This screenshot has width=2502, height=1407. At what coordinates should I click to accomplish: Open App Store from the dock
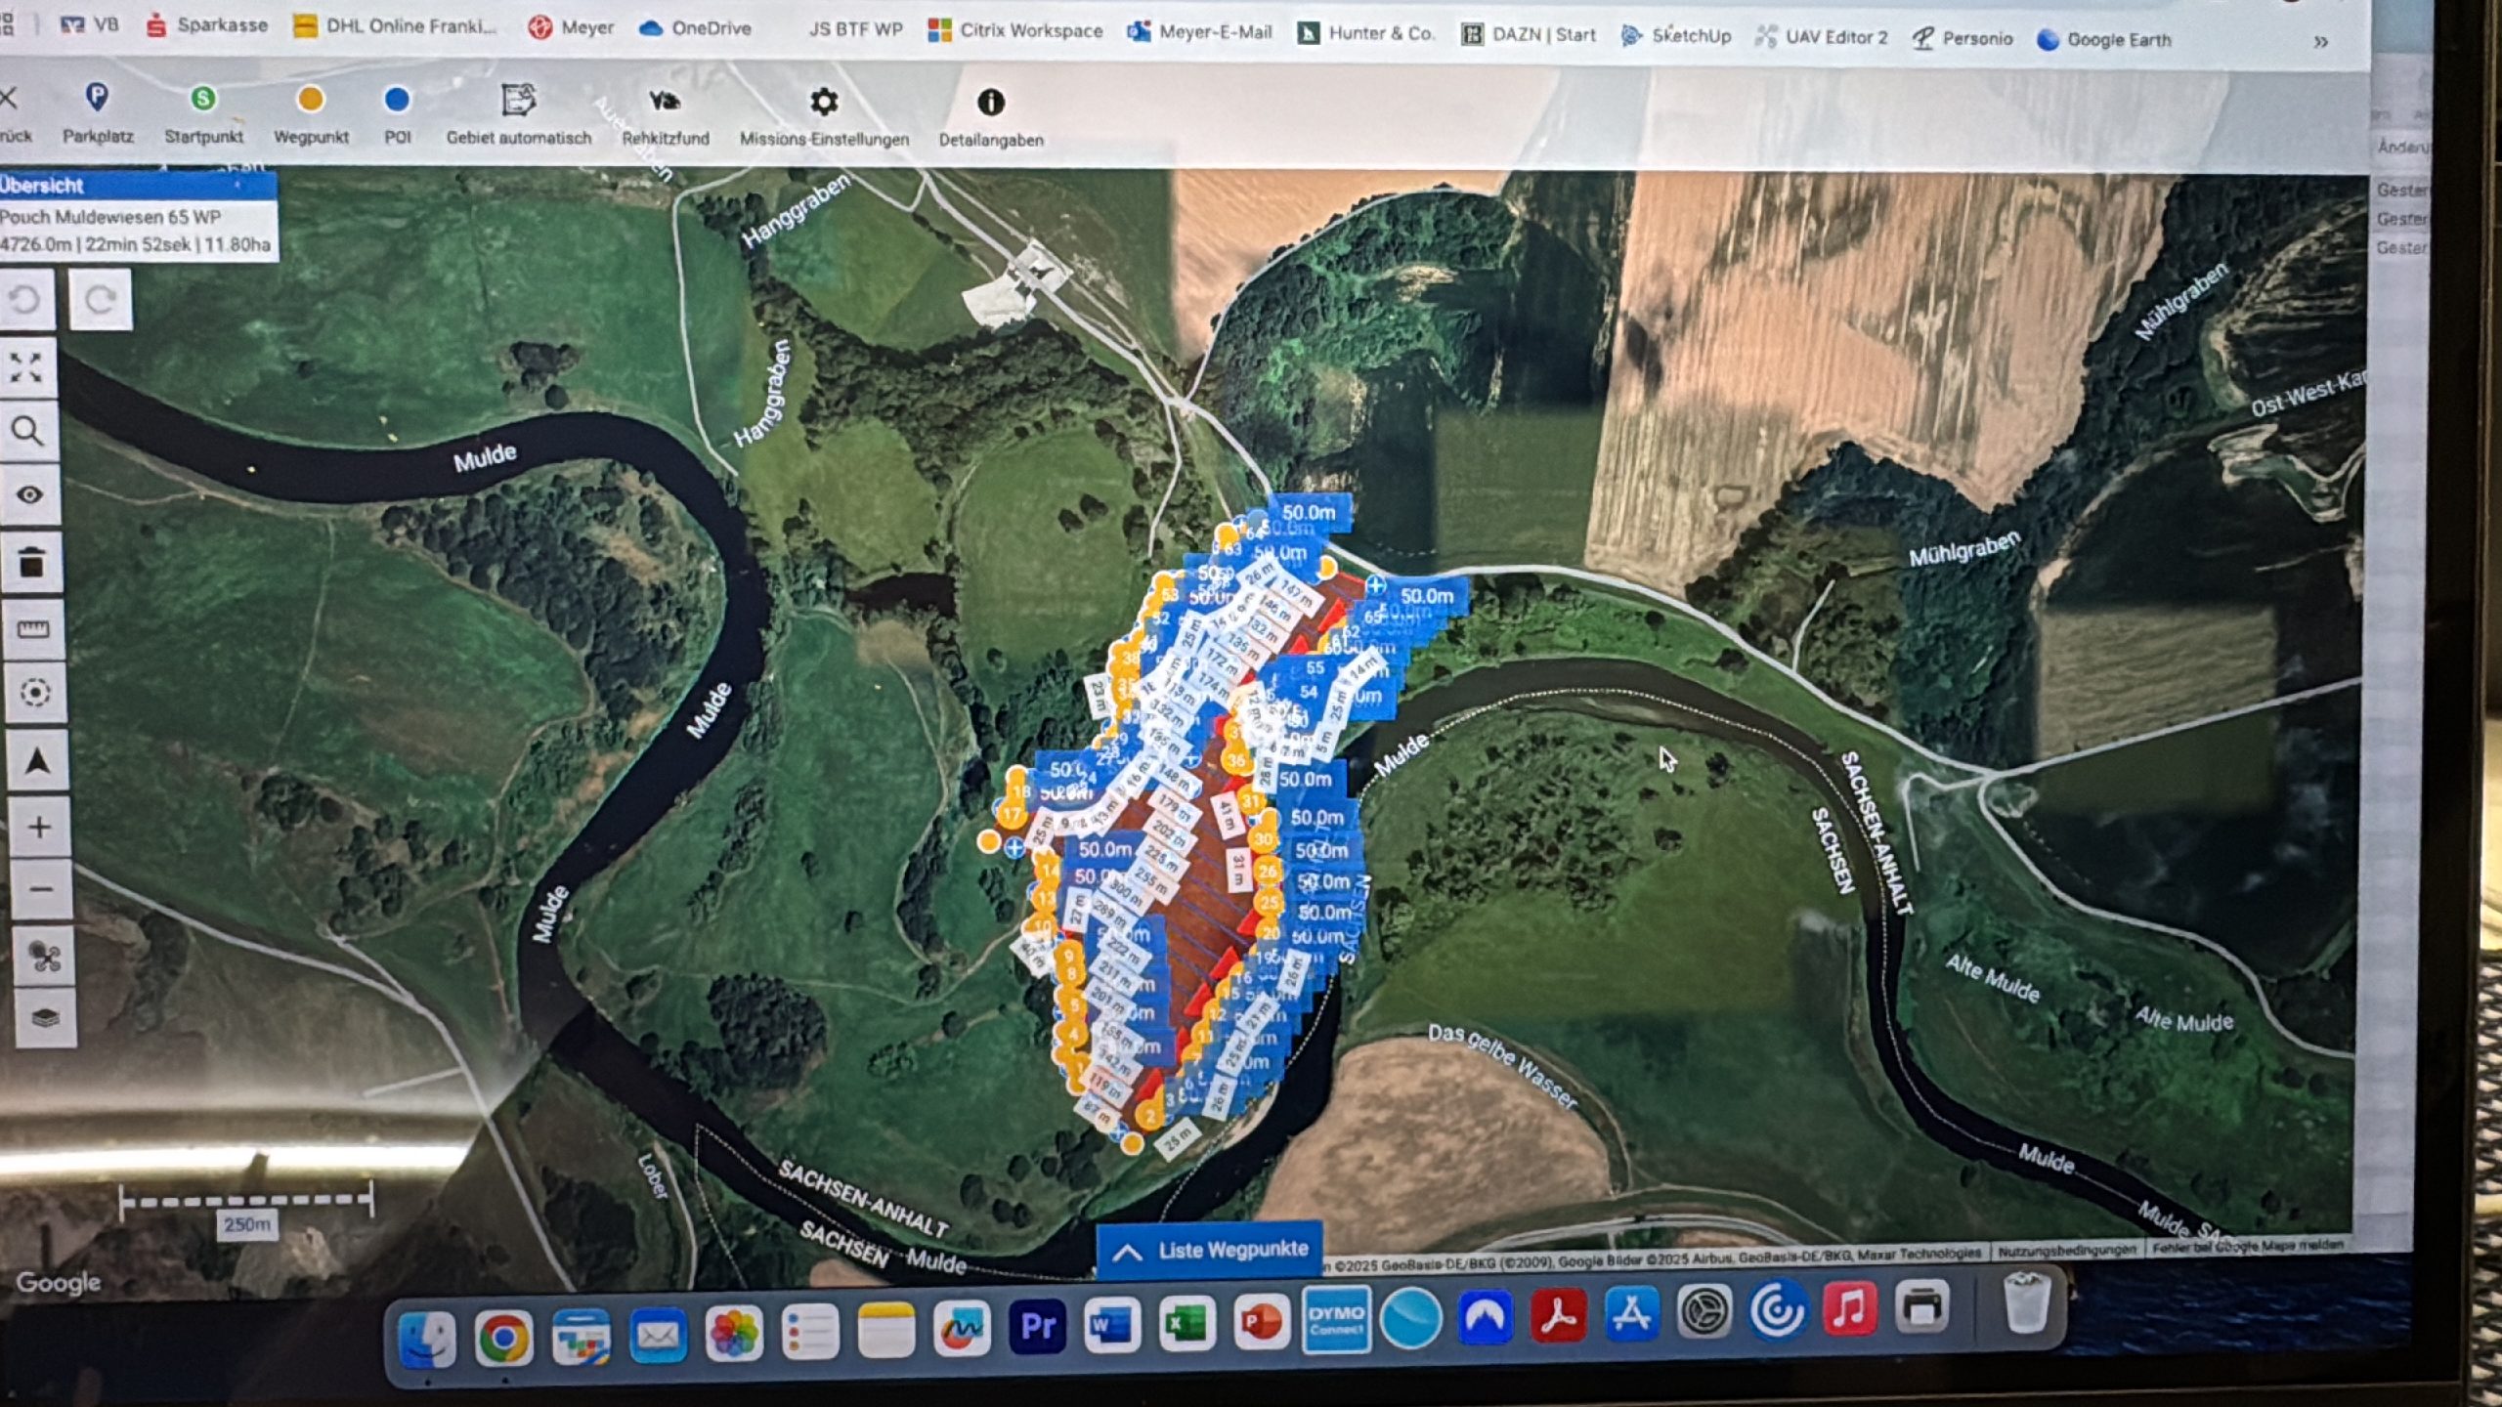(x=1631, y=1313)
